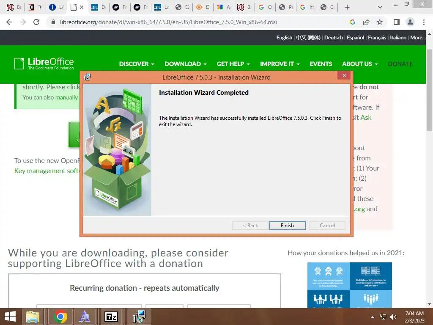The image size is (433, 325).
Task: Click the Chrome icon in the taskbar
Action: coord(60,317)
